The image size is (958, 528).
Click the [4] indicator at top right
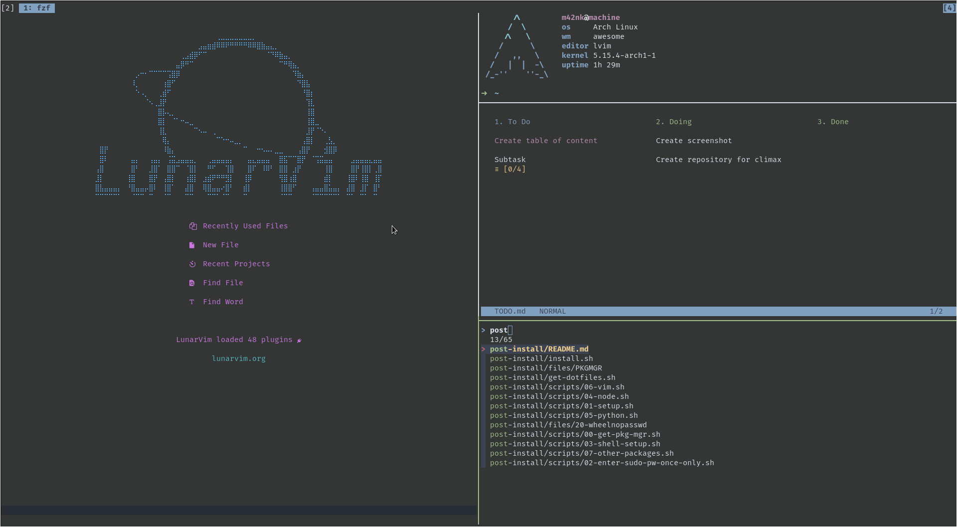point(949,8)
